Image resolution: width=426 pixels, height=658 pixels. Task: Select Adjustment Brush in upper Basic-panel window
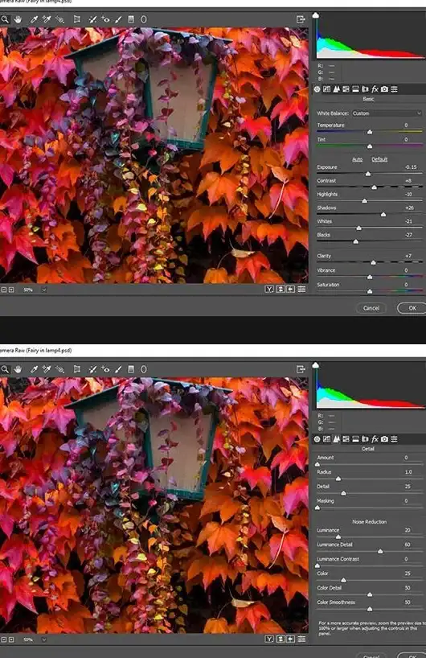coord(118,19)
